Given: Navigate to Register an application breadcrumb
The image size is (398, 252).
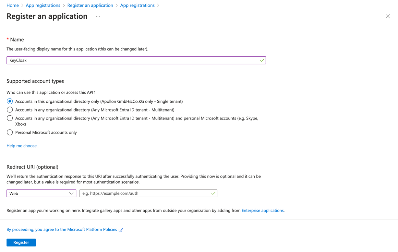Looking at the screenshot, I should (x=90, y=5).
